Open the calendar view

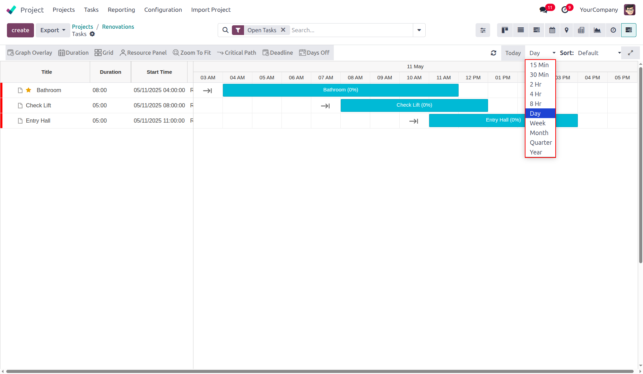click(x=552, y=30)
